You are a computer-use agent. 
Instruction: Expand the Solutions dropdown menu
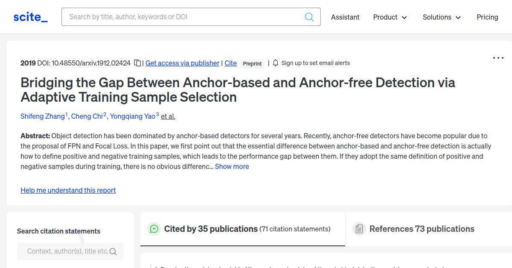[442, 17]
